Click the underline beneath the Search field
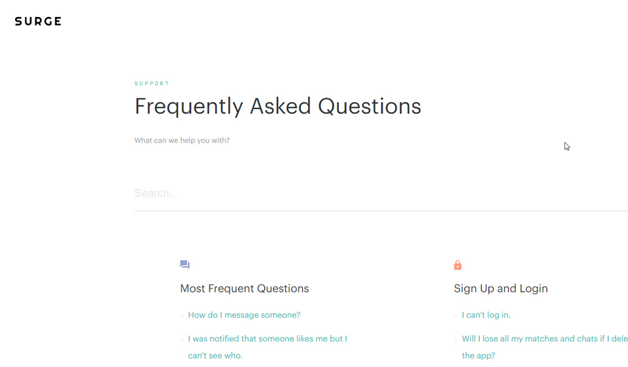The width and height of the screenshot is (628, 367). click(x=379, y=211)
